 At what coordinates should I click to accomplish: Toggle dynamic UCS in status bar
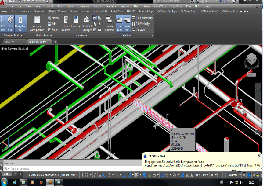pyautogui.click(x=162, y=175)
